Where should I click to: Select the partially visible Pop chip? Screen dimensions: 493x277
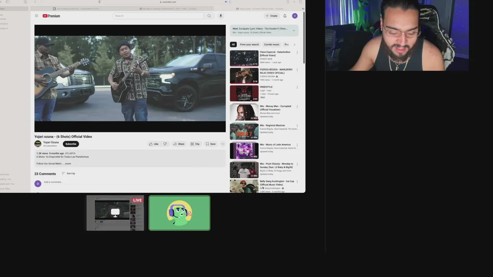pos(287,45)
